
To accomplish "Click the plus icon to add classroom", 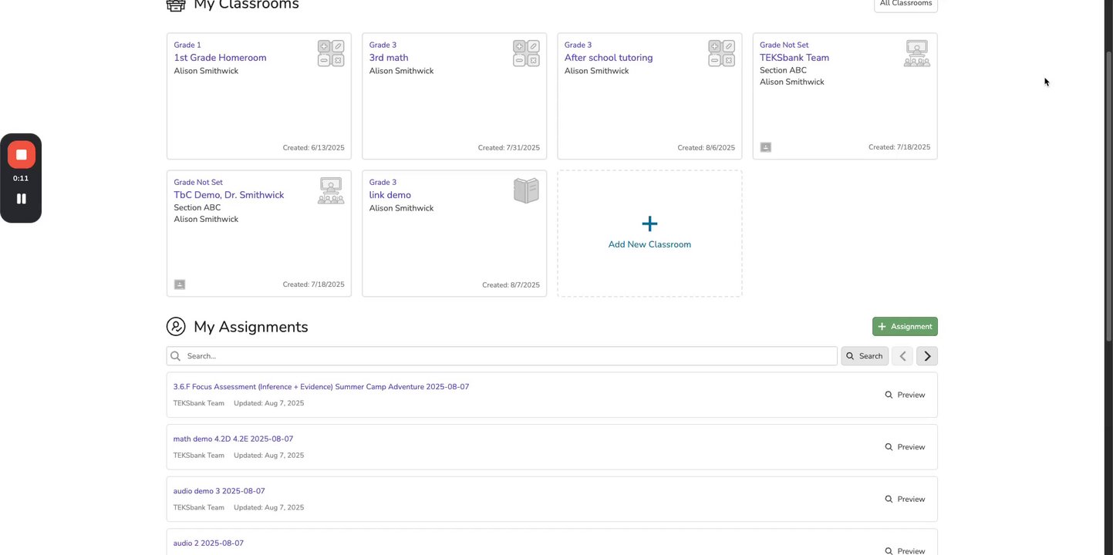I will point(649,224).
